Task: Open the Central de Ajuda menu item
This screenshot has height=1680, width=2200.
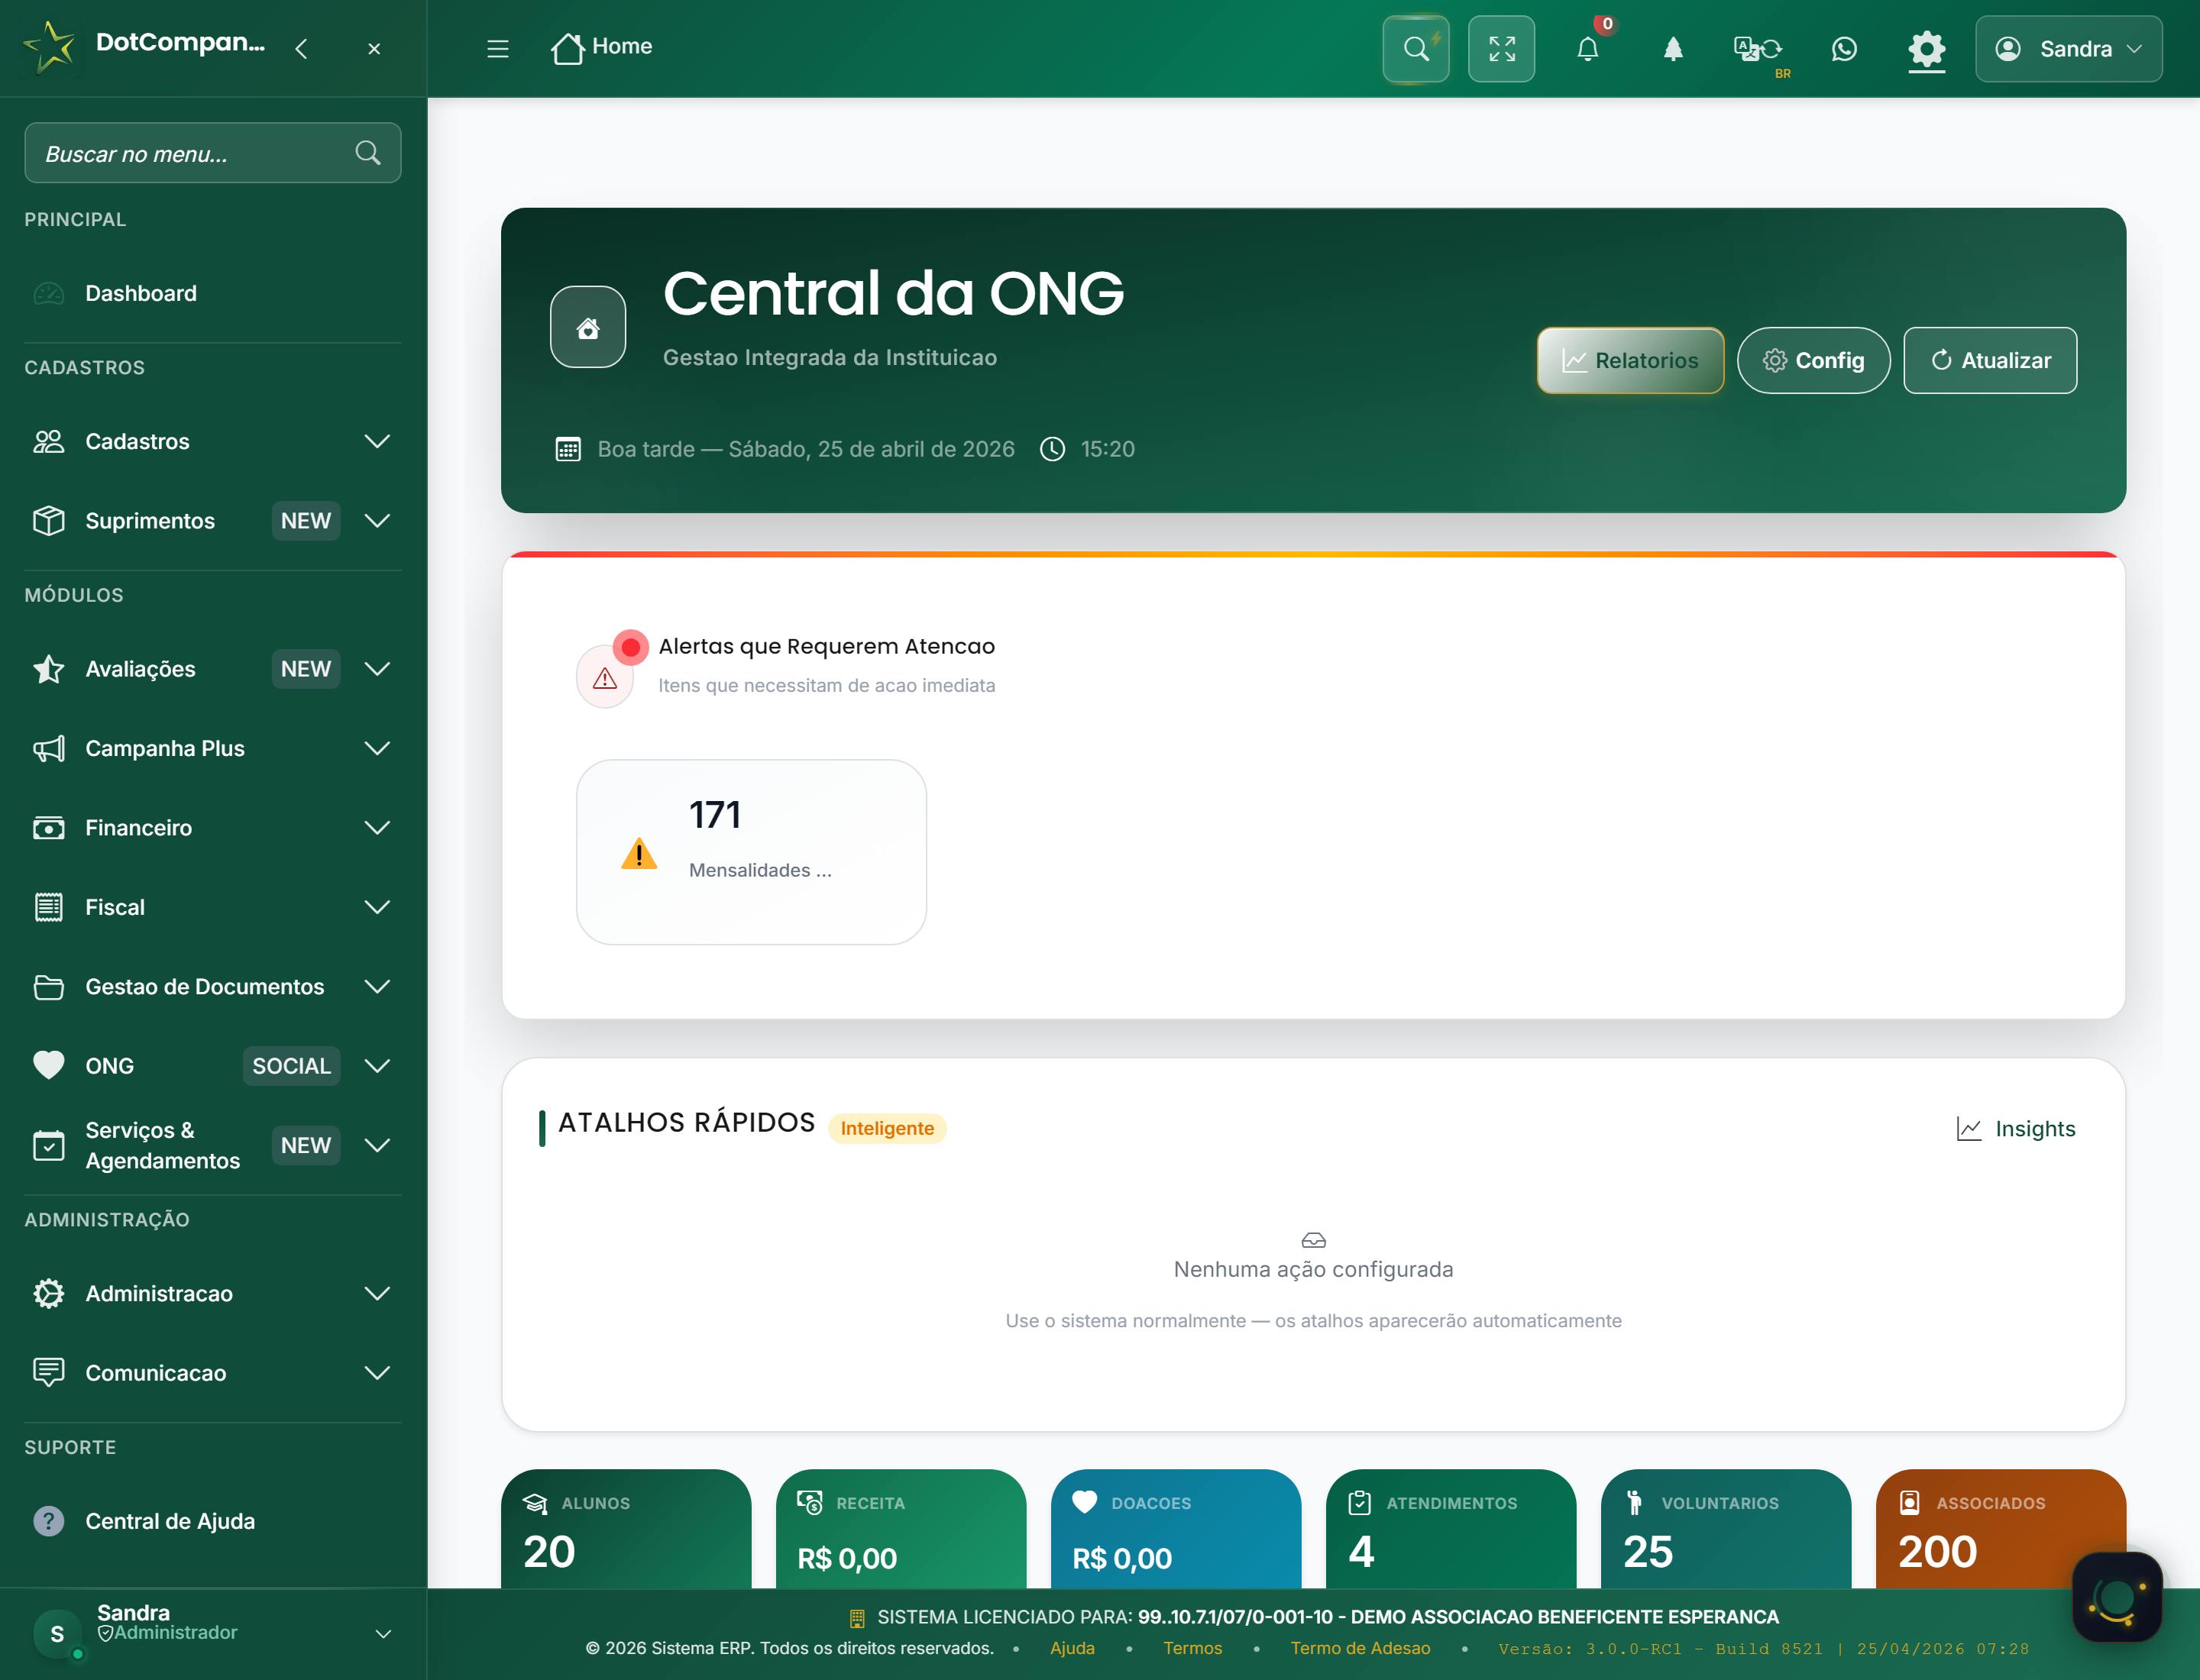Action: tap(213, 1521)
